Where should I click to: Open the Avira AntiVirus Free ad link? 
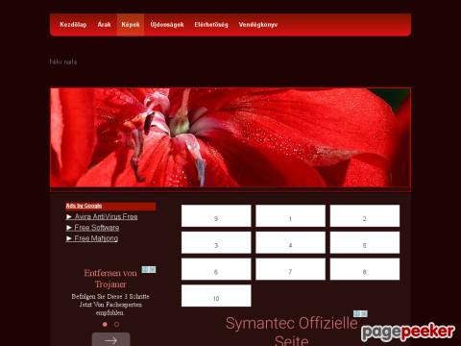click(x=102, y=217)
